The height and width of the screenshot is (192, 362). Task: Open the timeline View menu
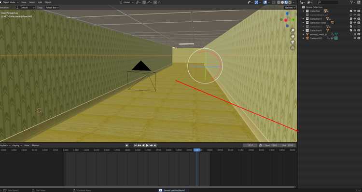pyautogui.click(x=27, y=145)
